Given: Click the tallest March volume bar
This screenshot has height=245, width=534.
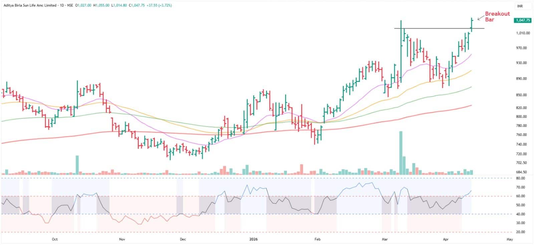Looking at the screenshot, I should pos(401,153).
